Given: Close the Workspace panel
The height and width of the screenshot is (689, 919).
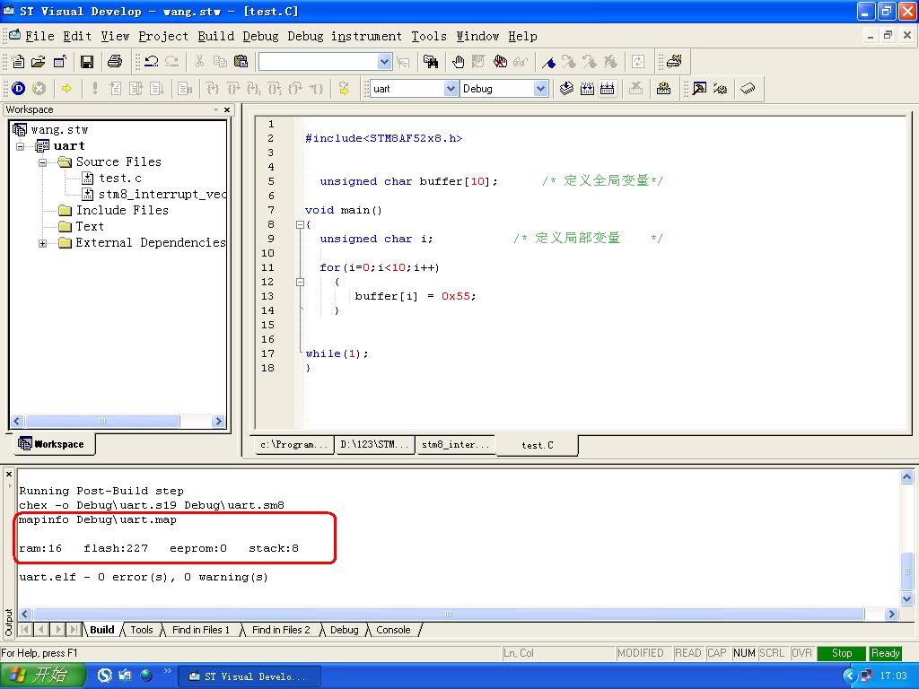Looking at the screenshot, I should pos(227,109).
